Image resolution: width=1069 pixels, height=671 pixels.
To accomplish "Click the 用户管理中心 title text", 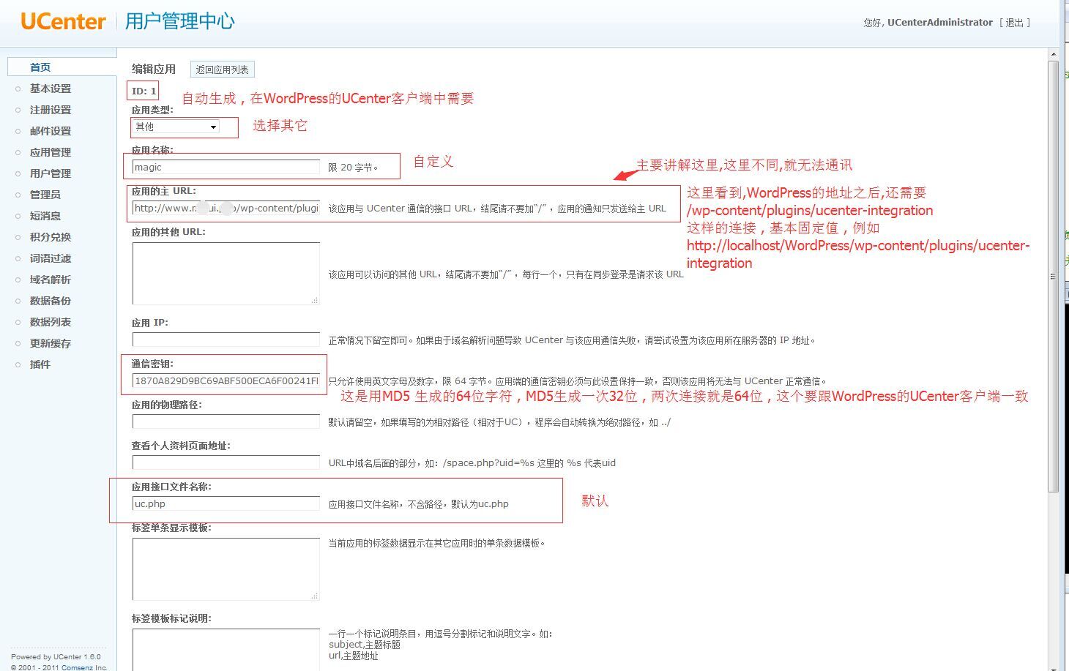I will pos(180,21).
